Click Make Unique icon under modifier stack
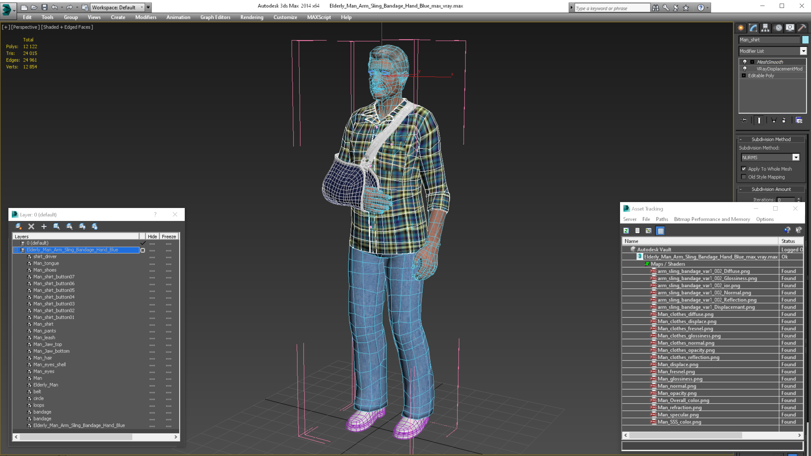The image size is (811, 456). pyautogui.click(x=774, y=120)
